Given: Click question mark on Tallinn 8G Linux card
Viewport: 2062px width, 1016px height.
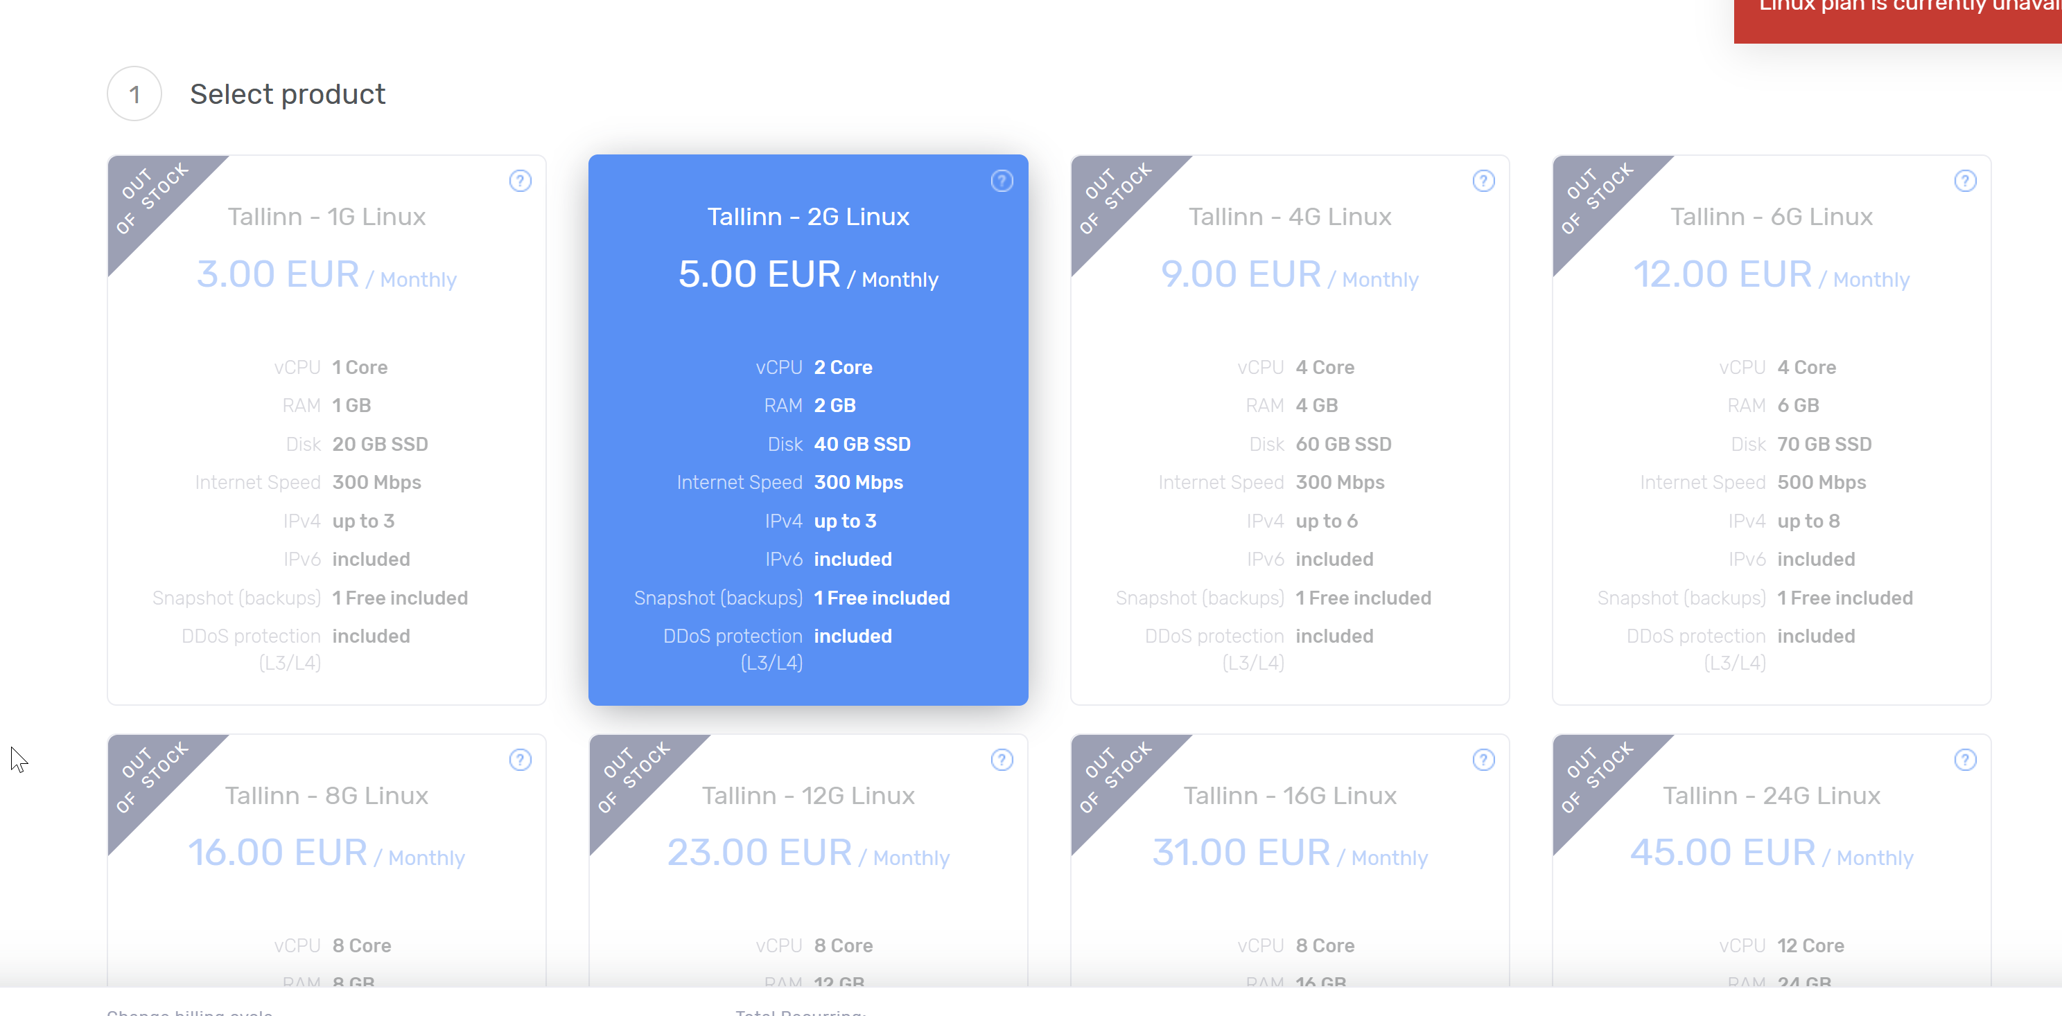Looking at the screenshot, I should point(521,759).
